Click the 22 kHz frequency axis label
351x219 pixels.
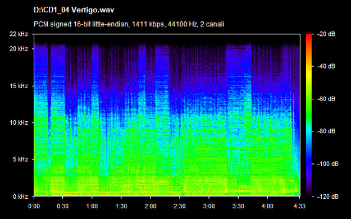[x=19, y=34]
